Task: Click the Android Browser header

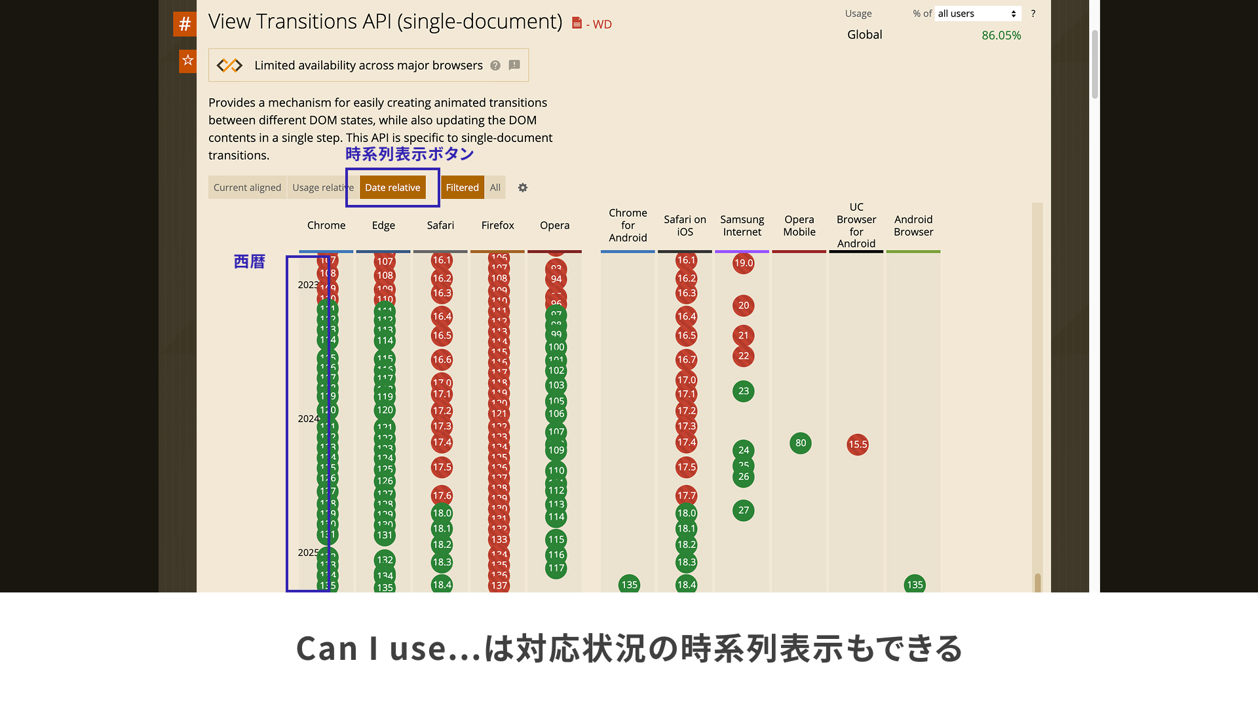Action: (x=913, y=225)
